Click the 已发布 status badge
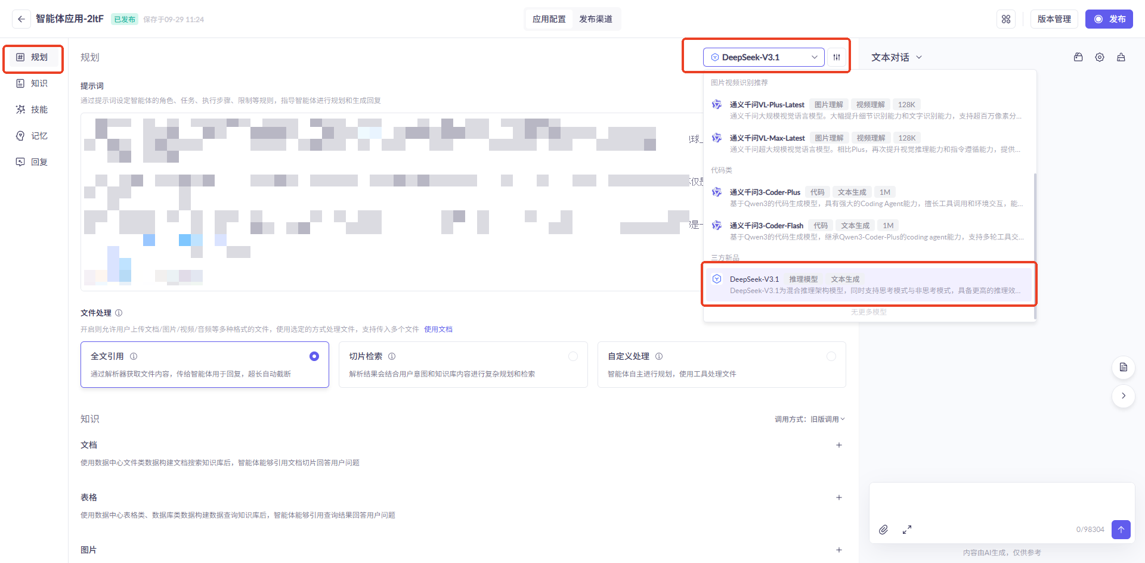Viewport: 1145px width, 563px height. [x=125, y=19]
